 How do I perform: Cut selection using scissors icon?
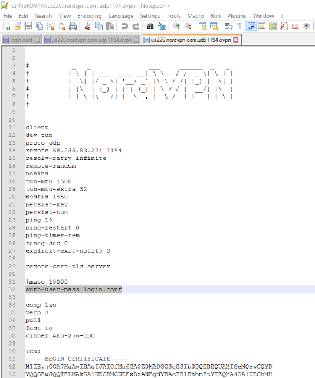87,26
